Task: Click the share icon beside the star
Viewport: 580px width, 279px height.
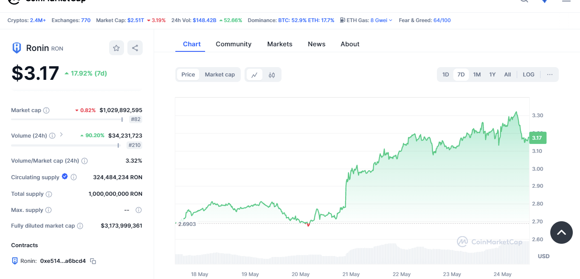Action: tap(135, 48)
